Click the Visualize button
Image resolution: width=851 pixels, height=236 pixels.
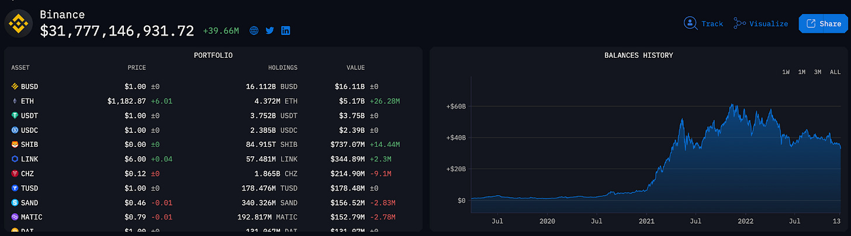pos(761,24)
